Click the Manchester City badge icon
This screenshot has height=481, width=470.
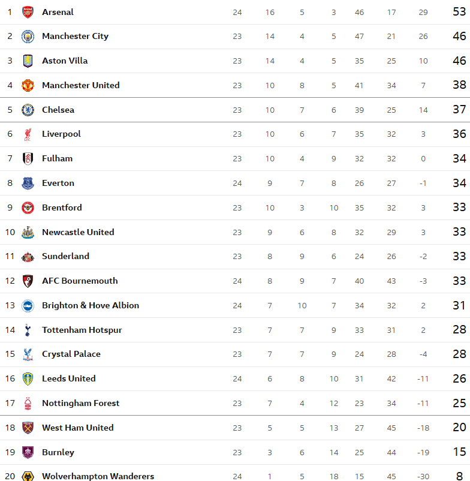(x=28, y=37)
